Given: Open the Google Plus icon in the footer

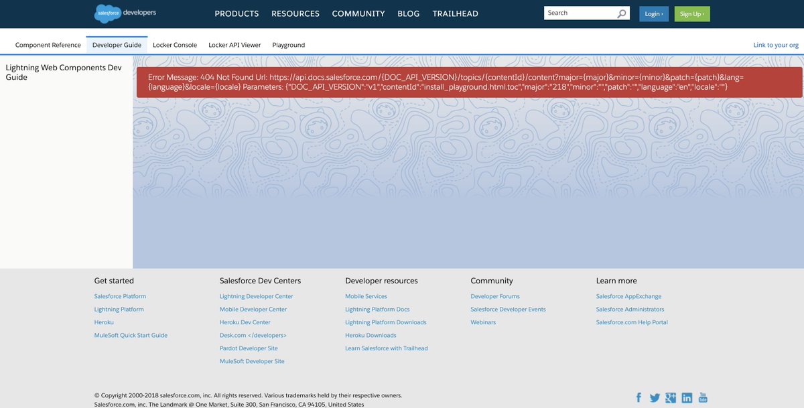Looking at the screenshot, I should 671,397.
